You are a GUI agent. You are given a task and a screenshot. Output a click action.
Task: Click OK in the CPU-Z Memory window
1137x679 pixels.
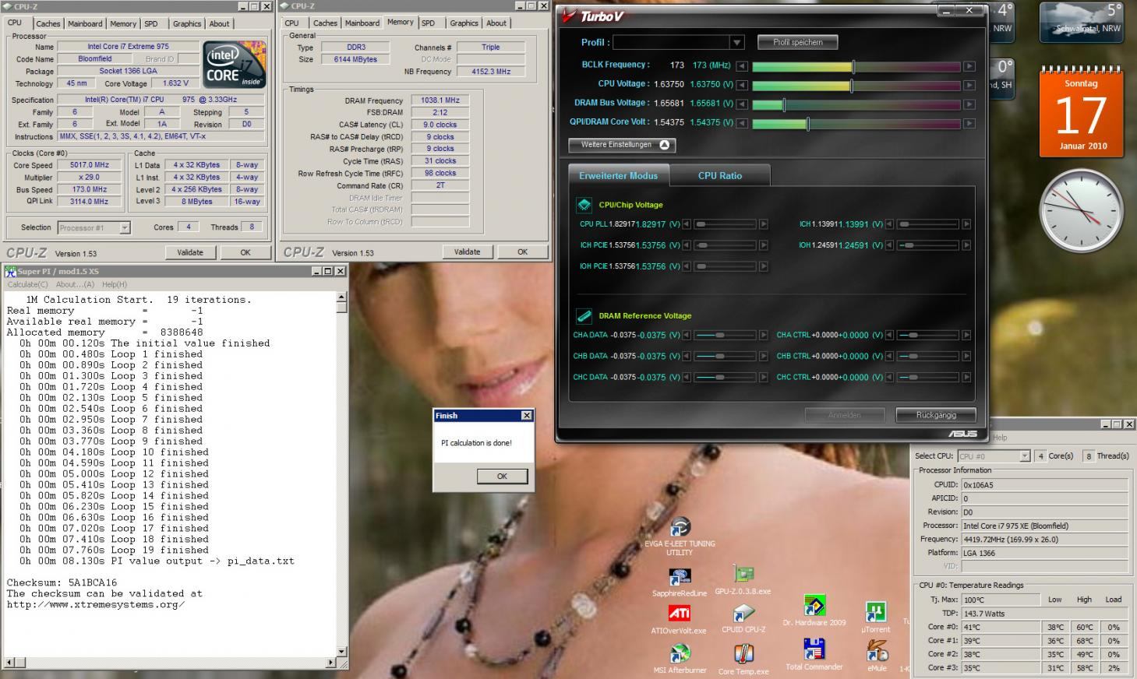[x=522, y=252]
